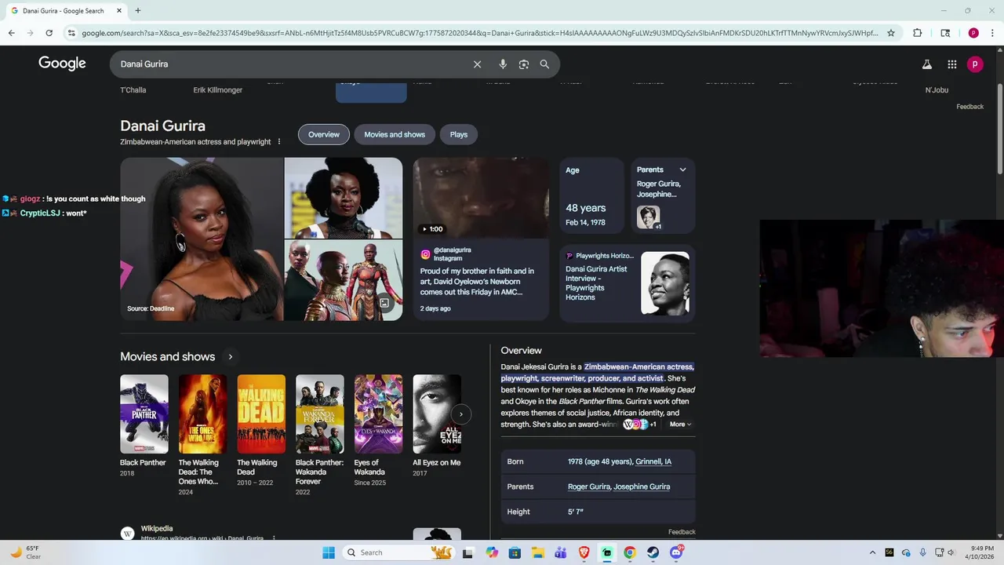Go back to previous page
The image size is (1004, 565).
tap(11, 33)
